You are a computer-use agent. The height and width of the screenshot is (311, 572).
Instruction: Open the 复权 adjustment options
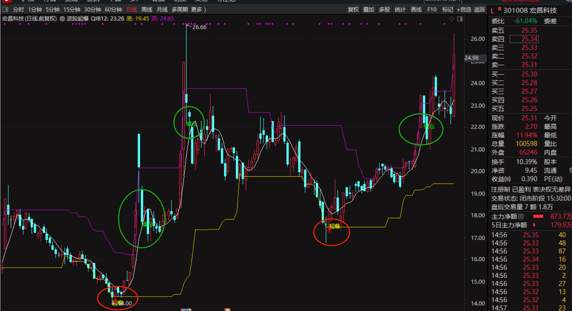pyautogui.click(x=353, y=9)
